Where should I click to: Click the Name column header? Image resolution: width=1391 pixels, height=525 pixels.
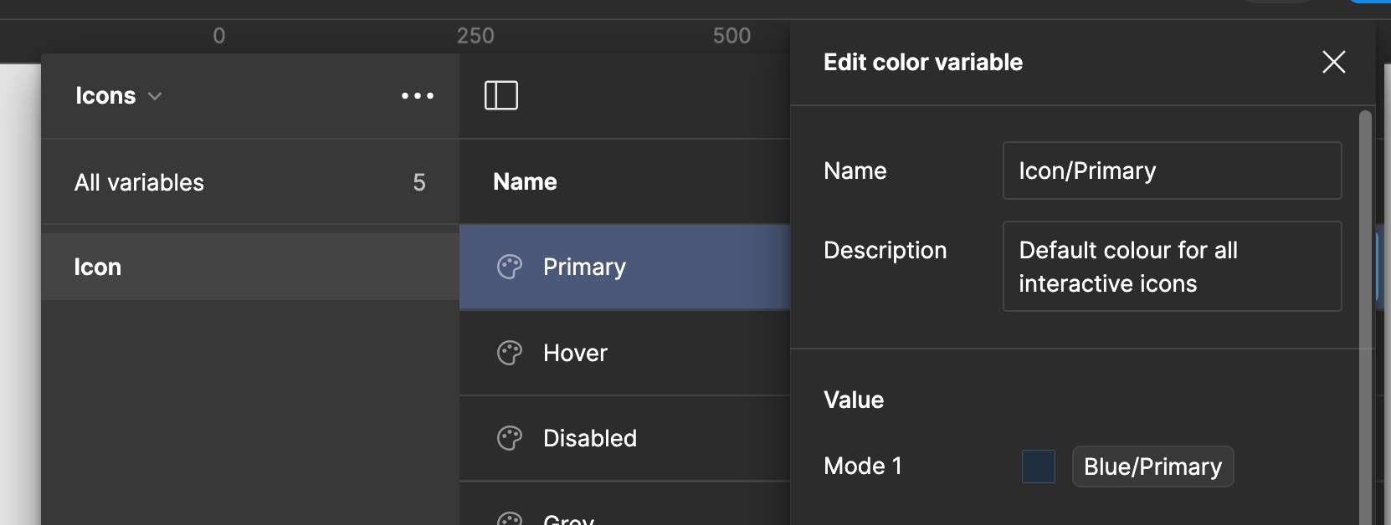[525, 182]
